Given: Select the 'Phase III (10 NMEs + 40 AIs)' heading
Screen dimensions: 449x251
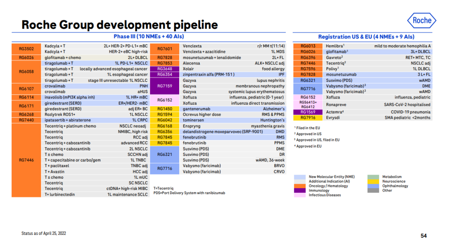Looking at the screenshot, I should click(148, 37).
